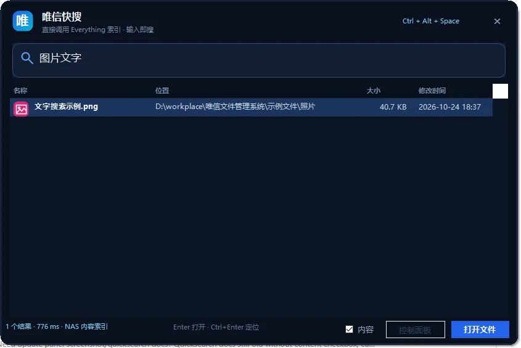The image size is (521, 348).
Task: Sort by the 修改时间 column header
Action: tap(432, 91)
